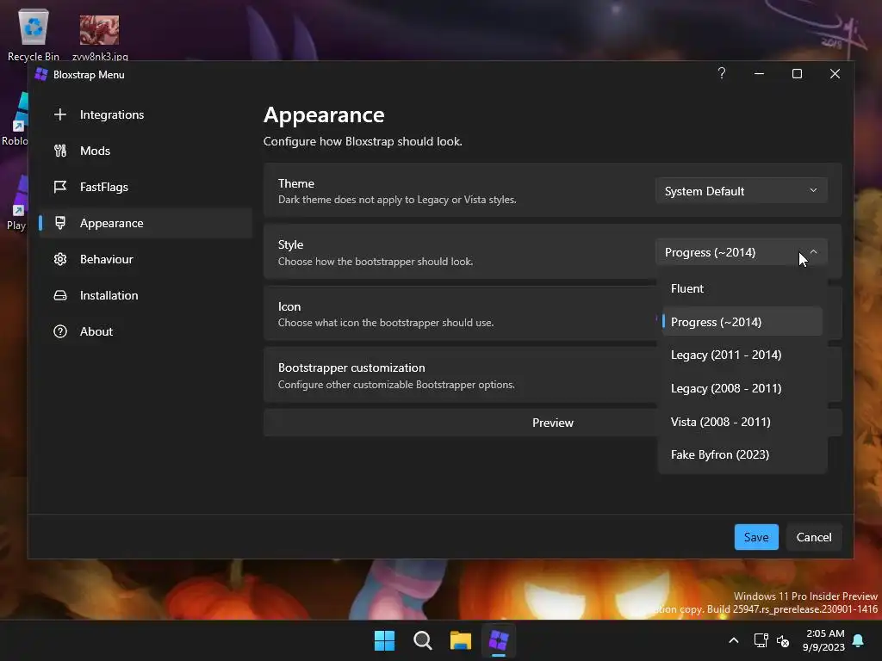Image resolution: width=882 pixels, height=661 pixels.
Task: Maximize the Bloxstrap Menu window
Action: [x=797, y=74]
